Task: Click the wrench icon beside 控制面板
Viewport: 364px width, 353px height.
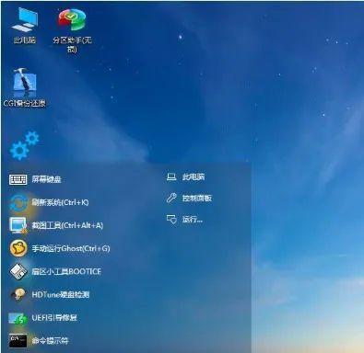Action: coord(171,198)
